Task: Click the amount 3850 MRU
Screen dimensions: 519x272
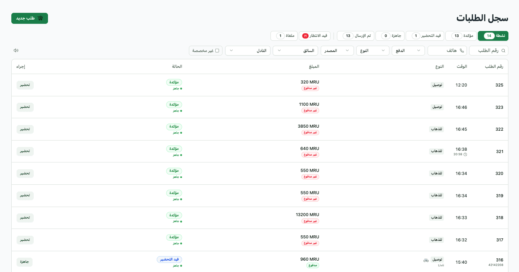Action: [x=309, y=126]
